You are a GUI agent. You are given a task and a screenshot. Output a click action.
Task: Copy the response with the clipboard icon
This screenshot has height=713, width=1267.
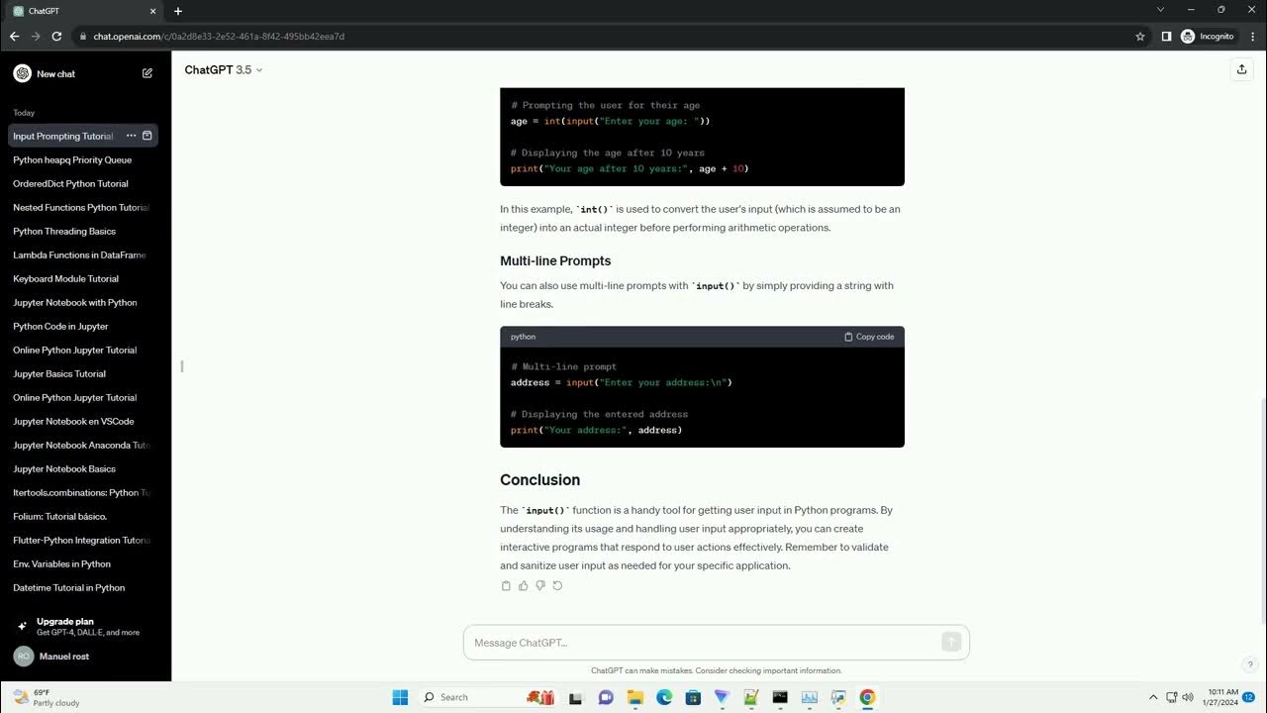506,585
